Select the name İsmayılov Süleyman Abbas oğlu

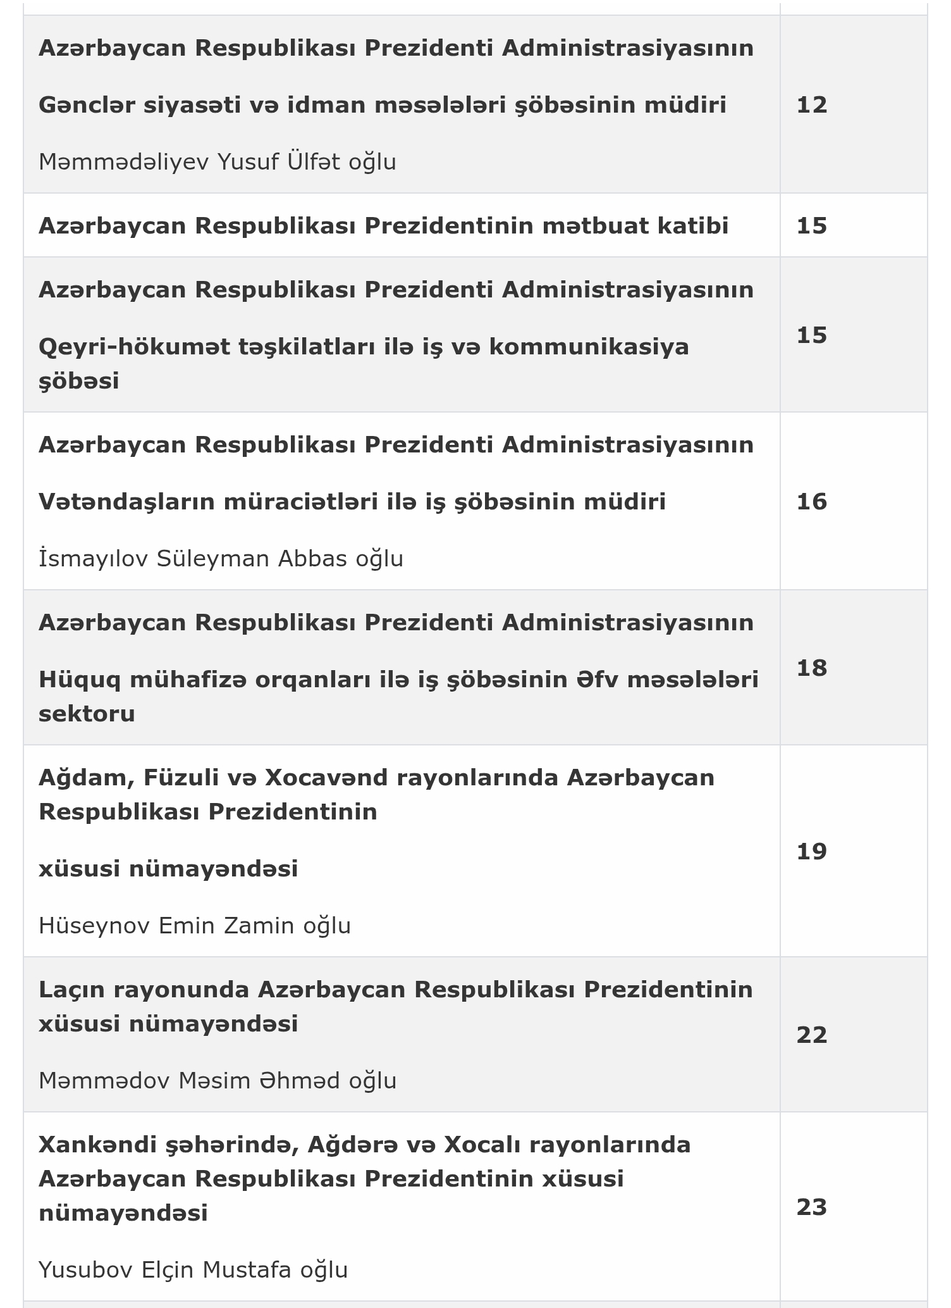tap(221, 559)
